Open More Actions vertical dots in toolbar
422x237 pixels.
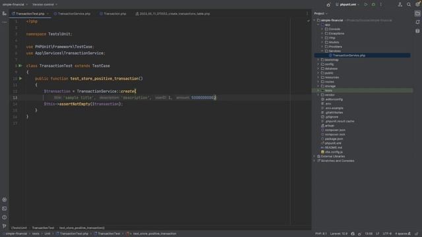point(381,5)
